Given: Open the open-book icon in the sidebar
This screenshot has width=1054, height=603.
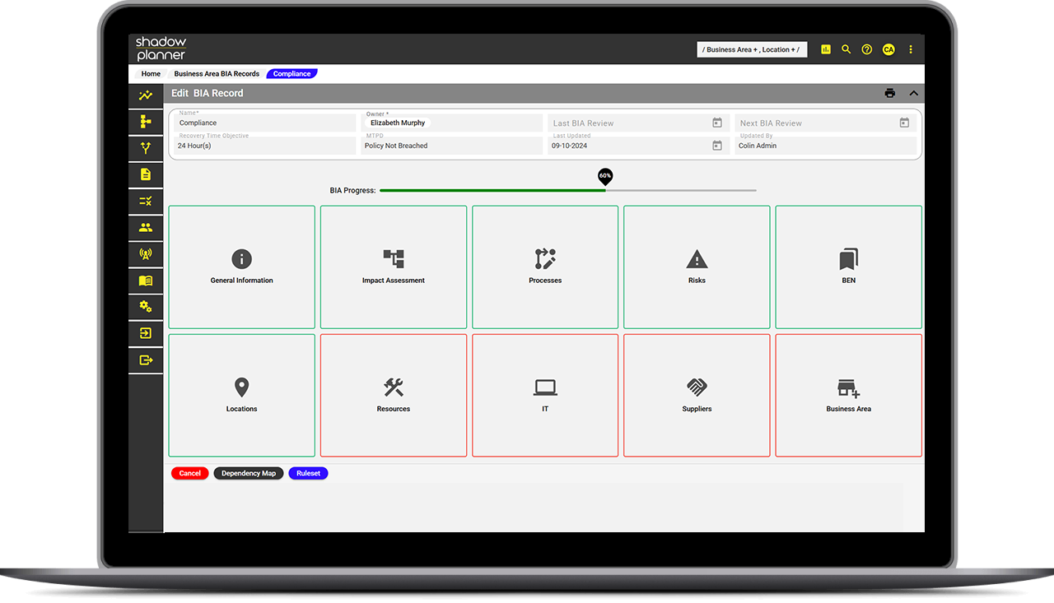Looking at the screenshot, I should click(x=146, y=281).
